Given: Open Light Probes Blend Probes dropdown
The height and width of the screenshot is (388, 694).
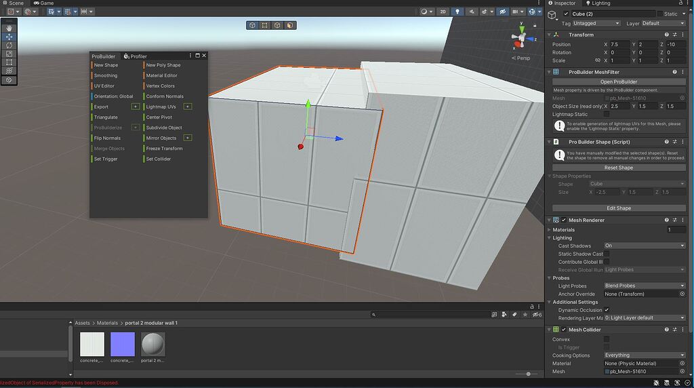Looking at the screenshot, I should pyautogui.click(x=645, y=286).
